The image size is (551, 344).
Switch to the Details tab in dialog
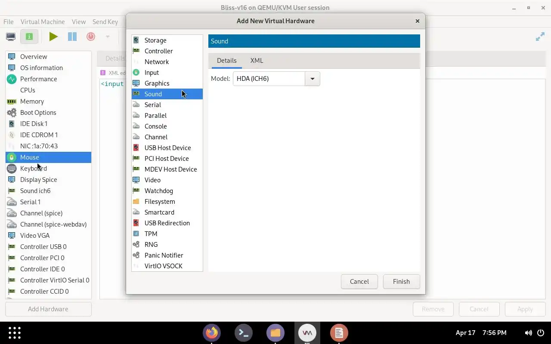pyautogui.click(x=226, y=61)
